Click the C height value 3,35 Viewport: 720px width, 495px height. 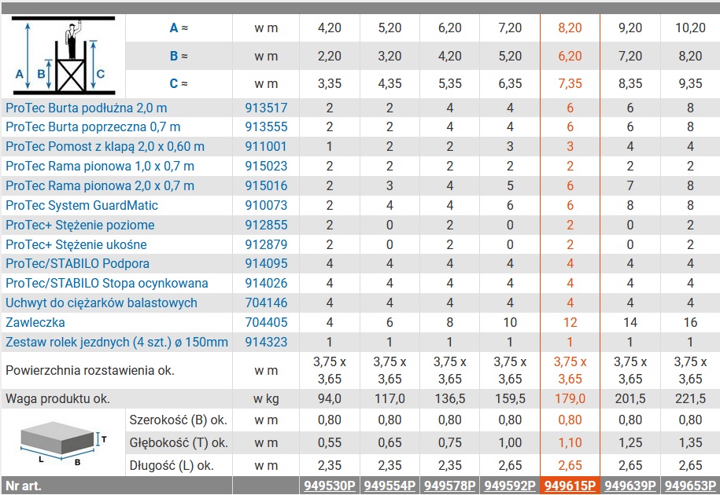[329, 83]
